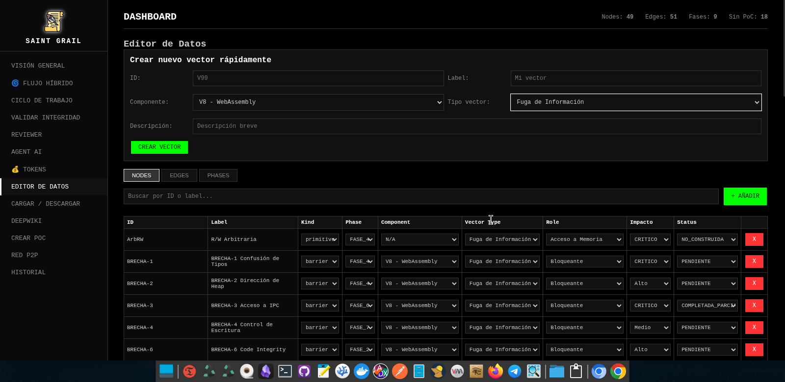Open the second green recycle dock icon

(x=228, y=372)
